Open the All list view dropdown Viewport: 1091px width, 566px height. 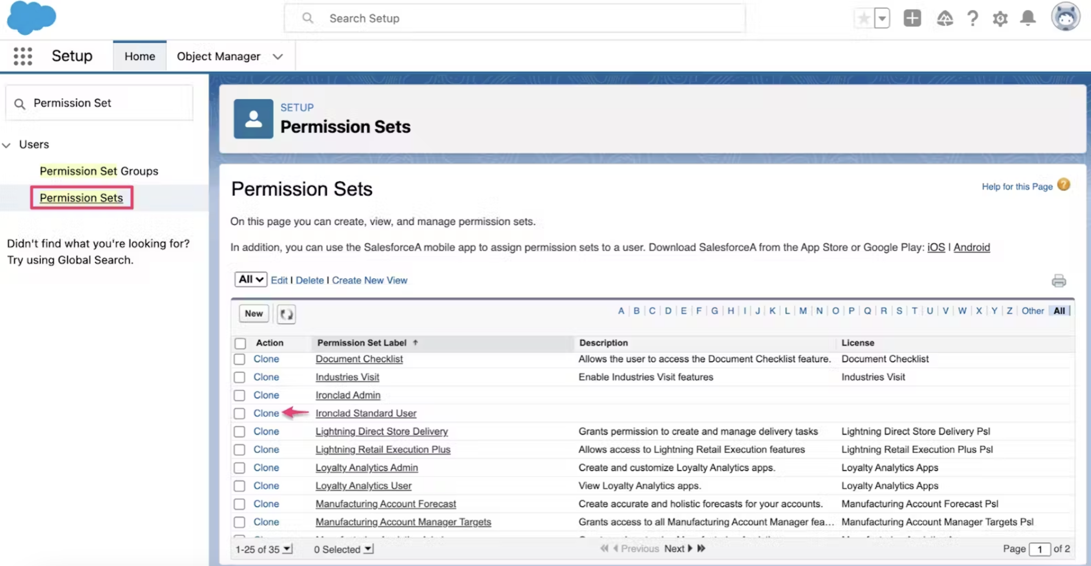point(251,279)
